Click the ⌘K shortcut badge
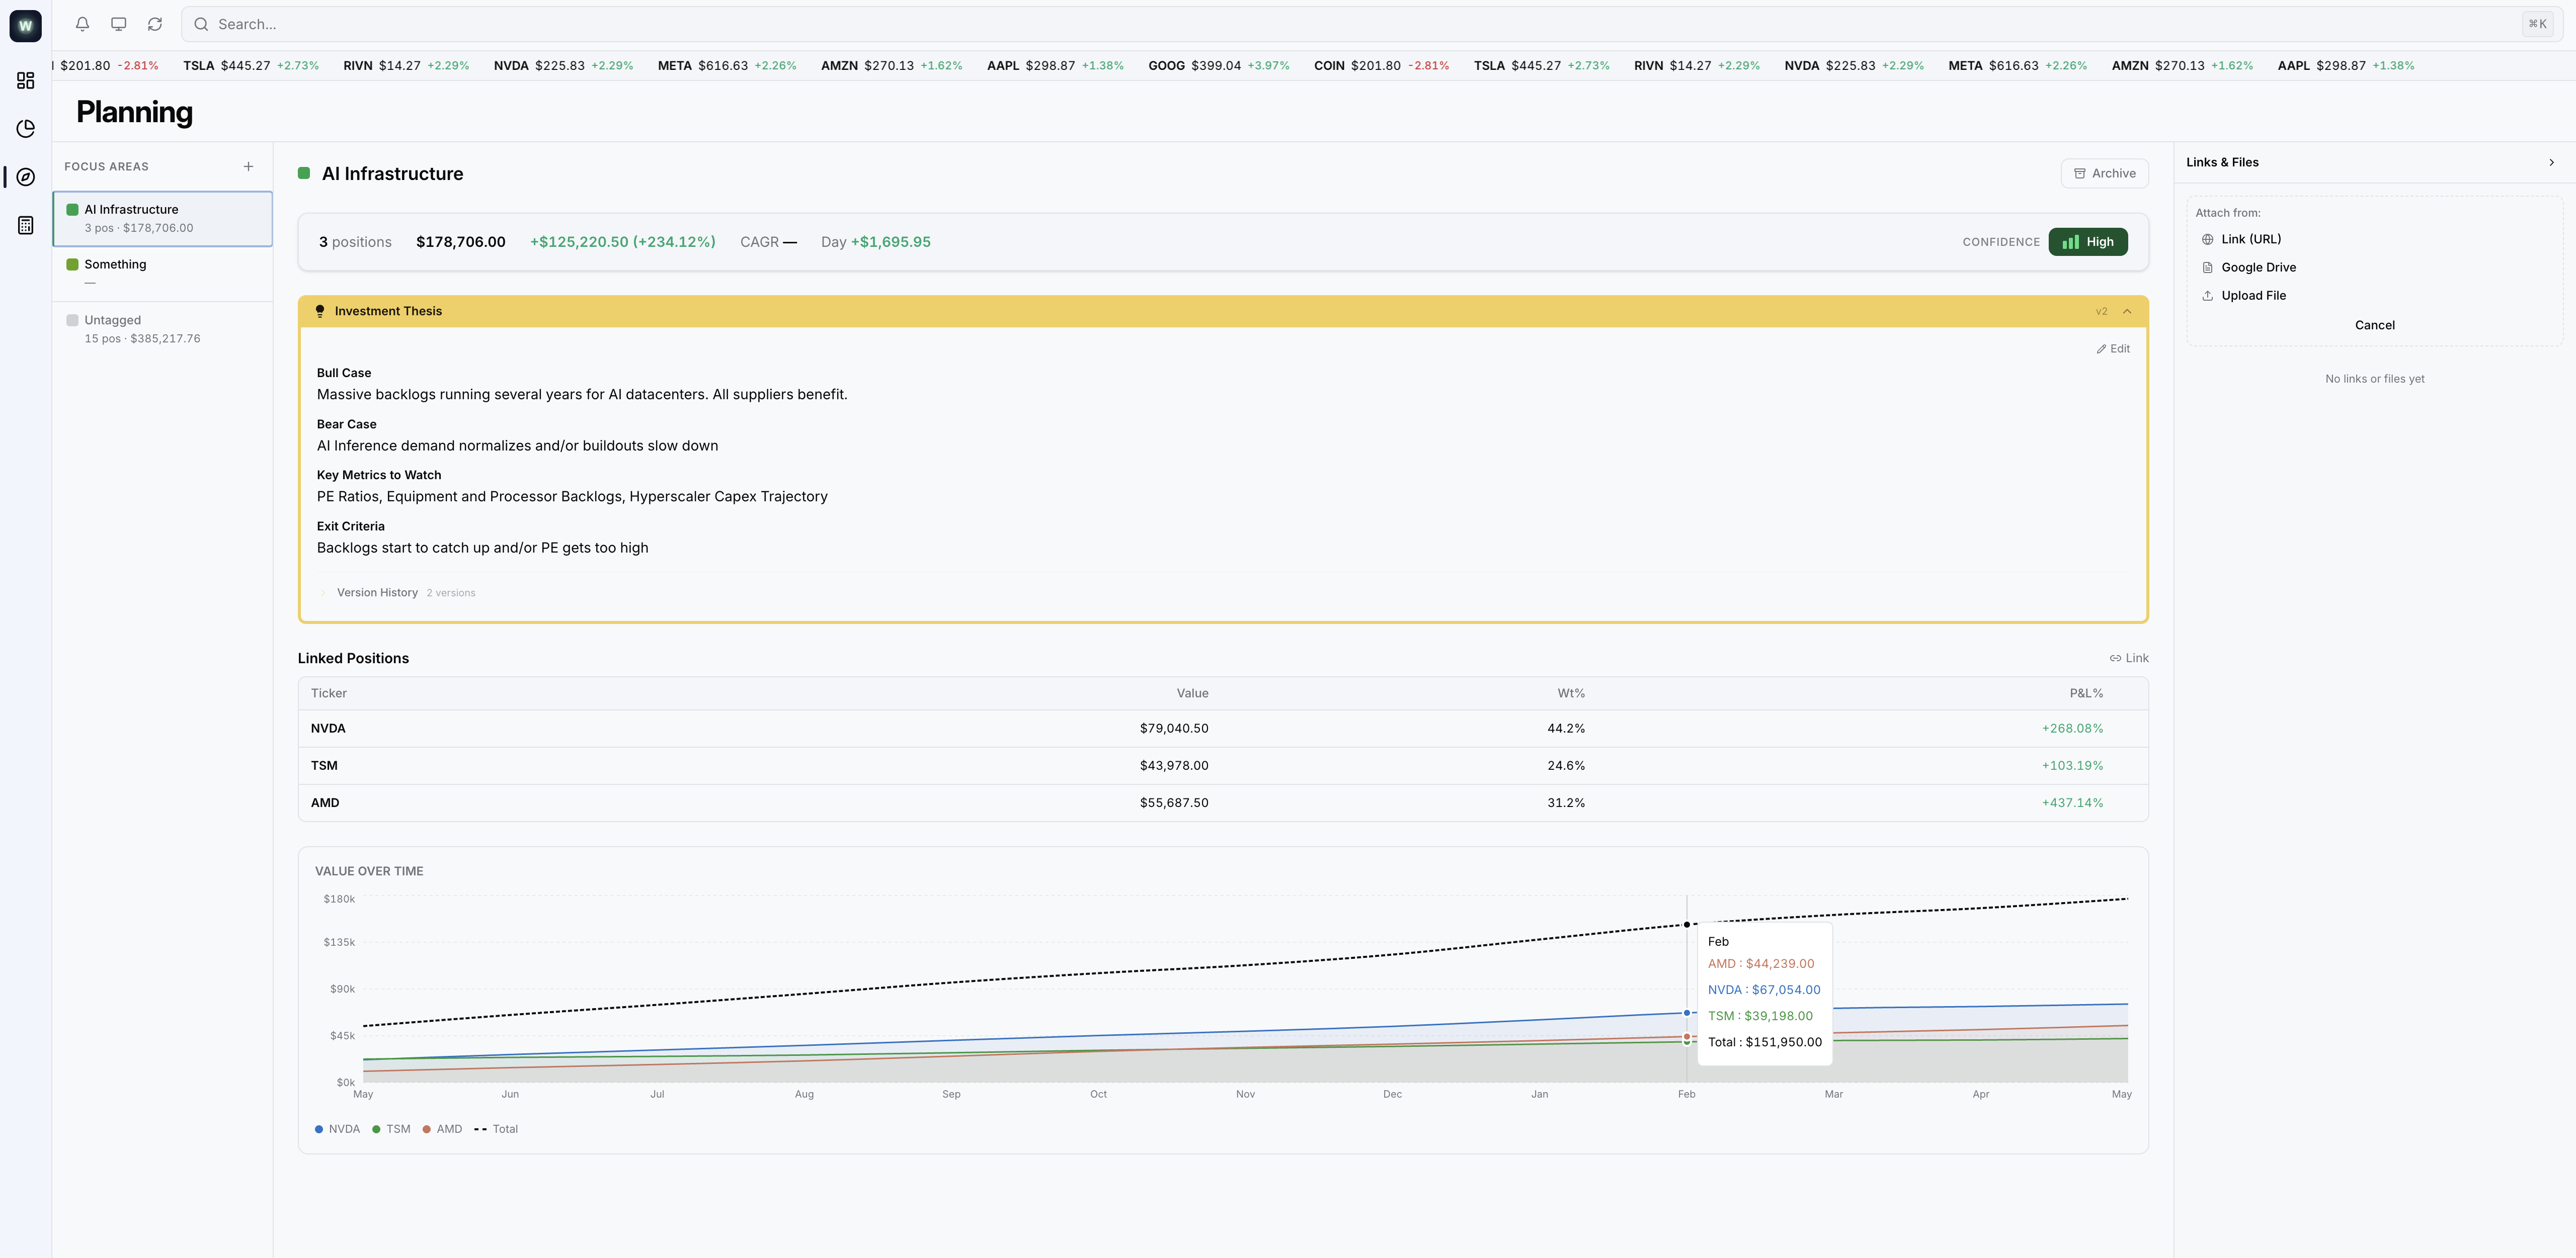This screenshot has height=1258, width=2576. 2537,24
